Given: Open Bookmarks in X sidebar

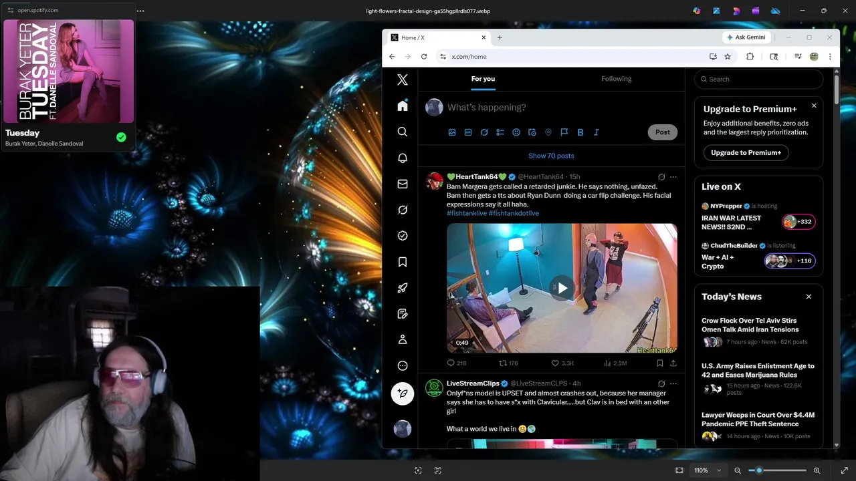Looking at the screenshot, I should (403, 262).
